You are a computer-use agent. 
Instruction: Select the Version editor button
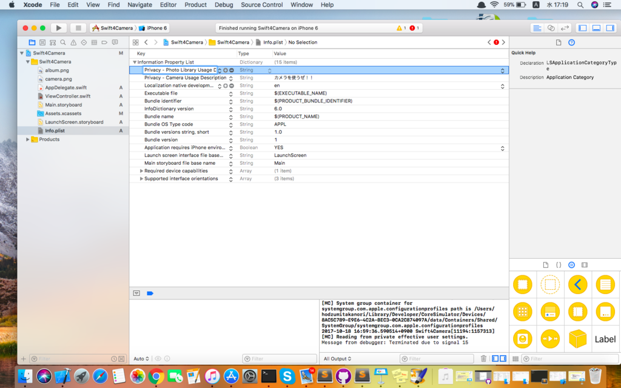[565, 28]
